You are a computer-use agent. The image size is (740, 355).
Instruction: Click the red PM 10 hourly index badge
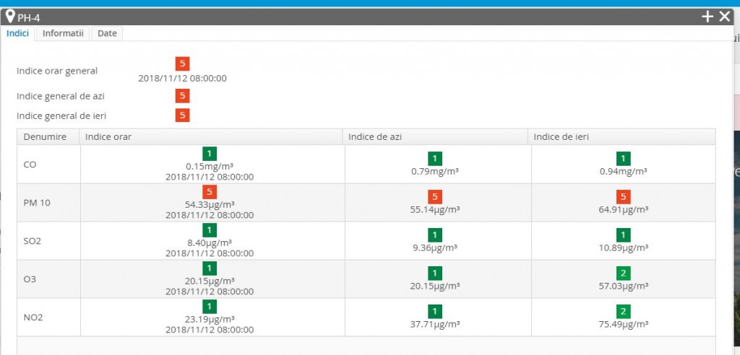209,192
